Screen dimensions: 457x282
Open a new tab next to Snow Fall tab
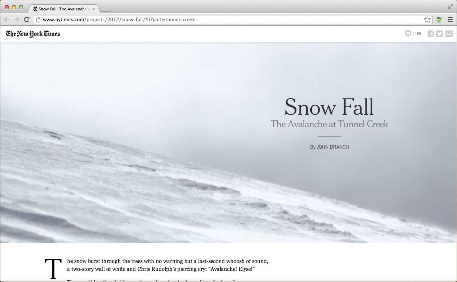point(105,9)
